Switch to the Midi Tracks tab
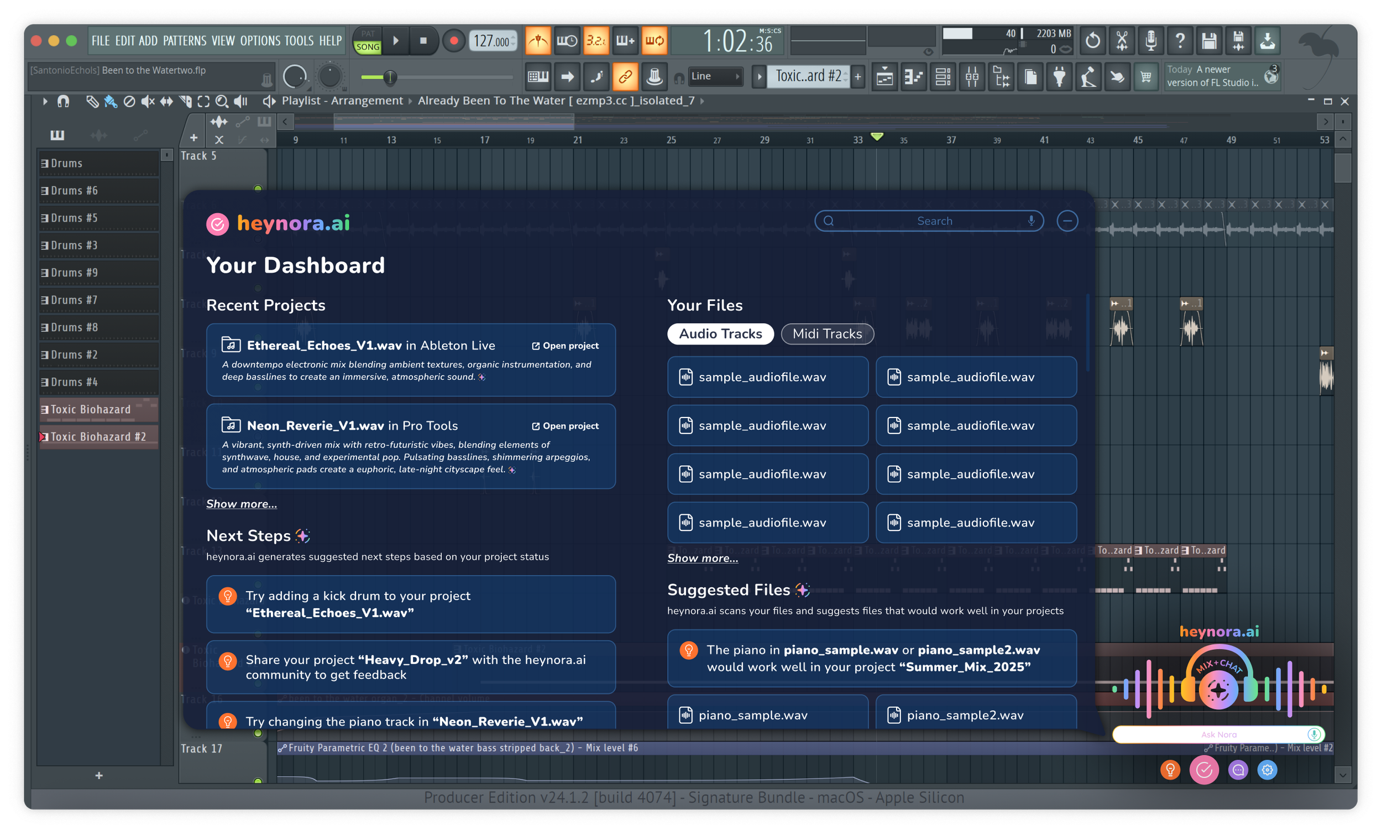 [827, 334]
